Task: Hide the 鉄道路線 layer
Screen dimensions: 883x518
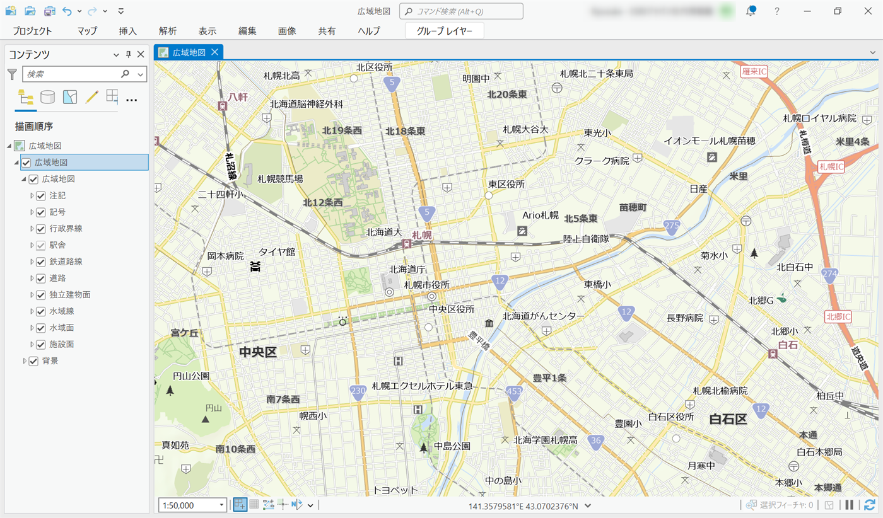Action: point(41,262)
